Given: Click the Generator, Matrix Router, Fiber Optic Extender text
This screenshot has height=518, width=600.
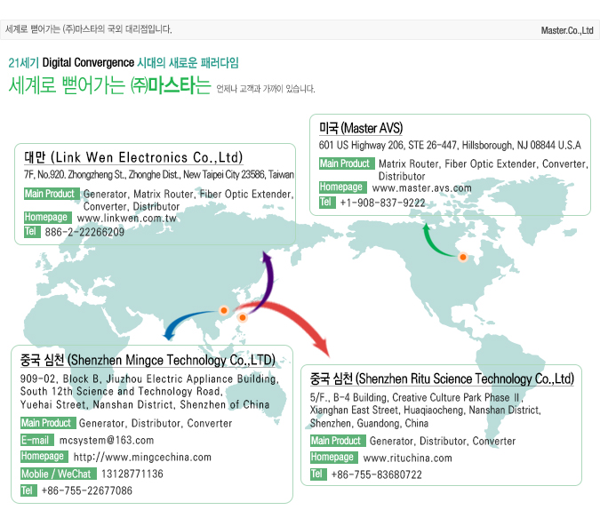Looking at the screenshot, I should pos(188,194).
